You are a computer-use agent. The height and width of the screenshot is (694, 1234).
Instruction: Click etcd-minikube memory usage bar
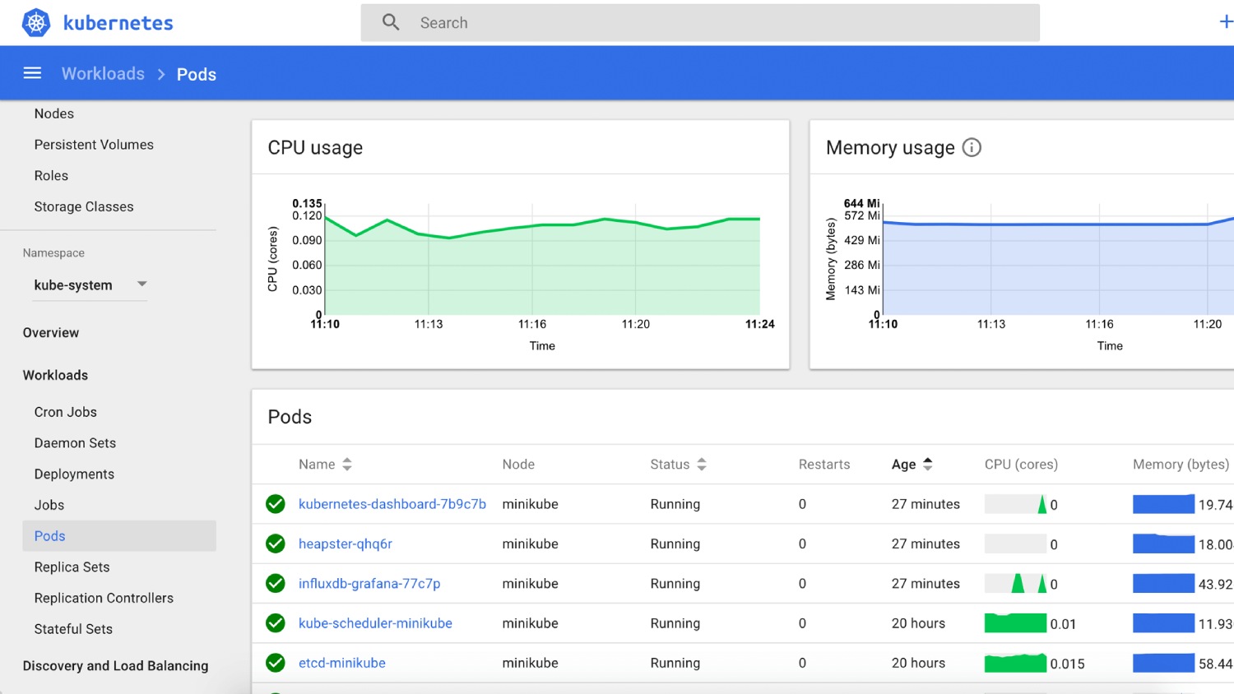(1163, 663)
